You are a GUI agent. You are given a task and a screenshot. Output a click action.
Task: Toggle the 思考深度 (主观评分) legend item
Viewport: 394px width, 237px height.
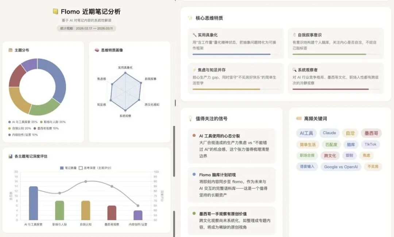[x=95, y=168]
